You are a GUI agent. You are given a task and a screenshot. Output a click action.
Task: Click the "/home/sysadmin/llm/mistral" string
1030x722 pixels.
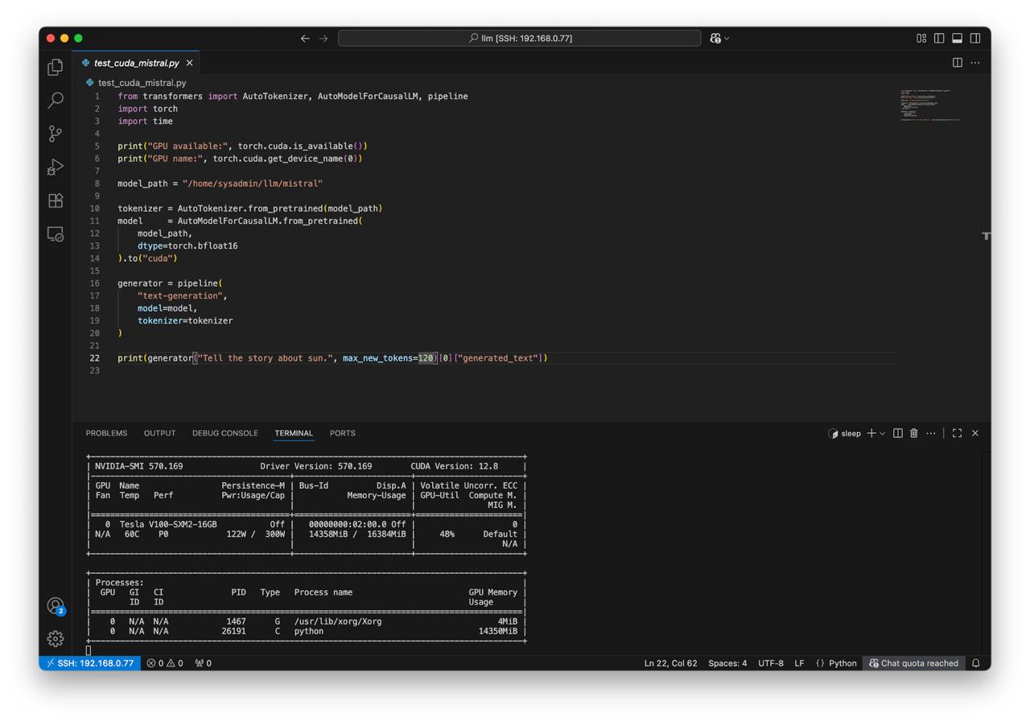[x=253, y=184]
